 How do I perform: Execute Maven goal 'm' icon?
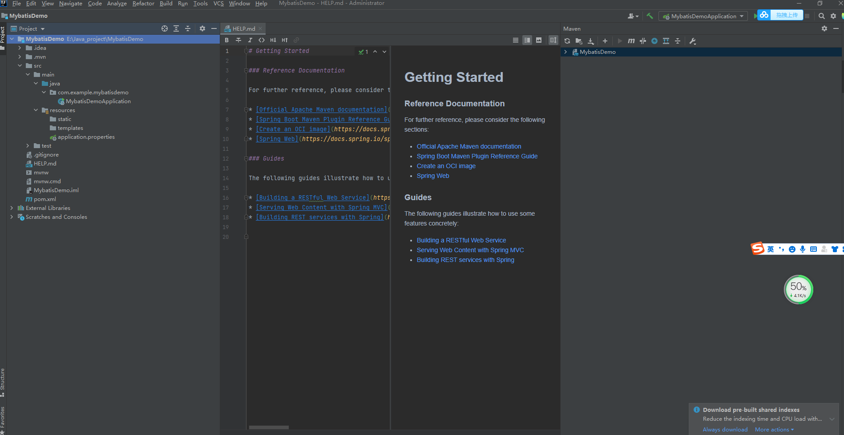pyautogui.click(x=631, y=41)
